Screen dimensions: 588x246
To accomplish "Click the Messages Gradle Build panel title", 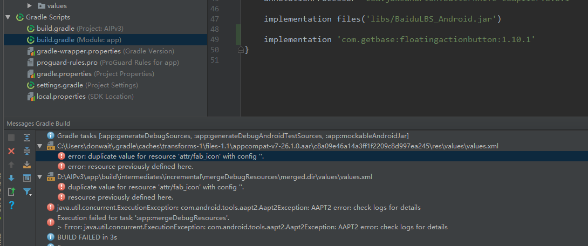I will pyautogui.click(x=38, y=124).
